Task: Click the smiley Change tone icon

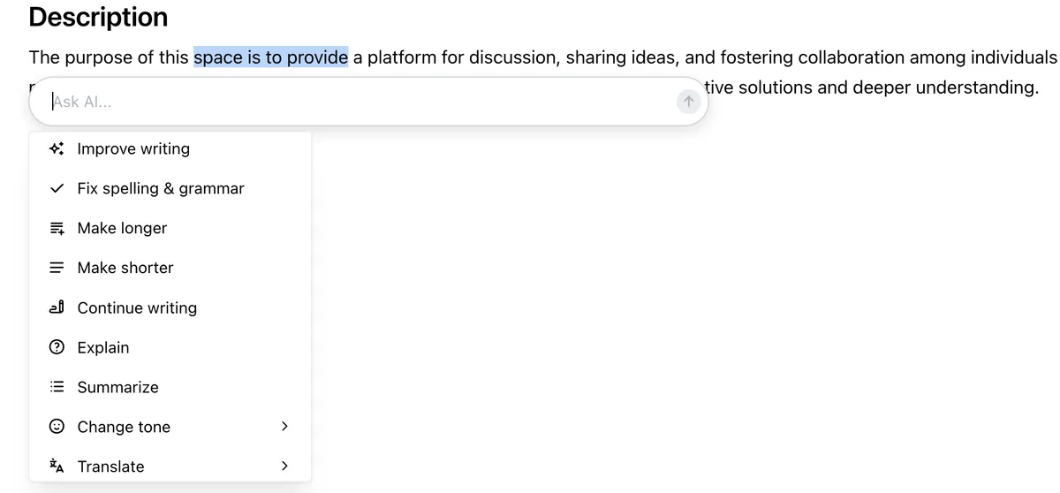Action: point(57,427)
